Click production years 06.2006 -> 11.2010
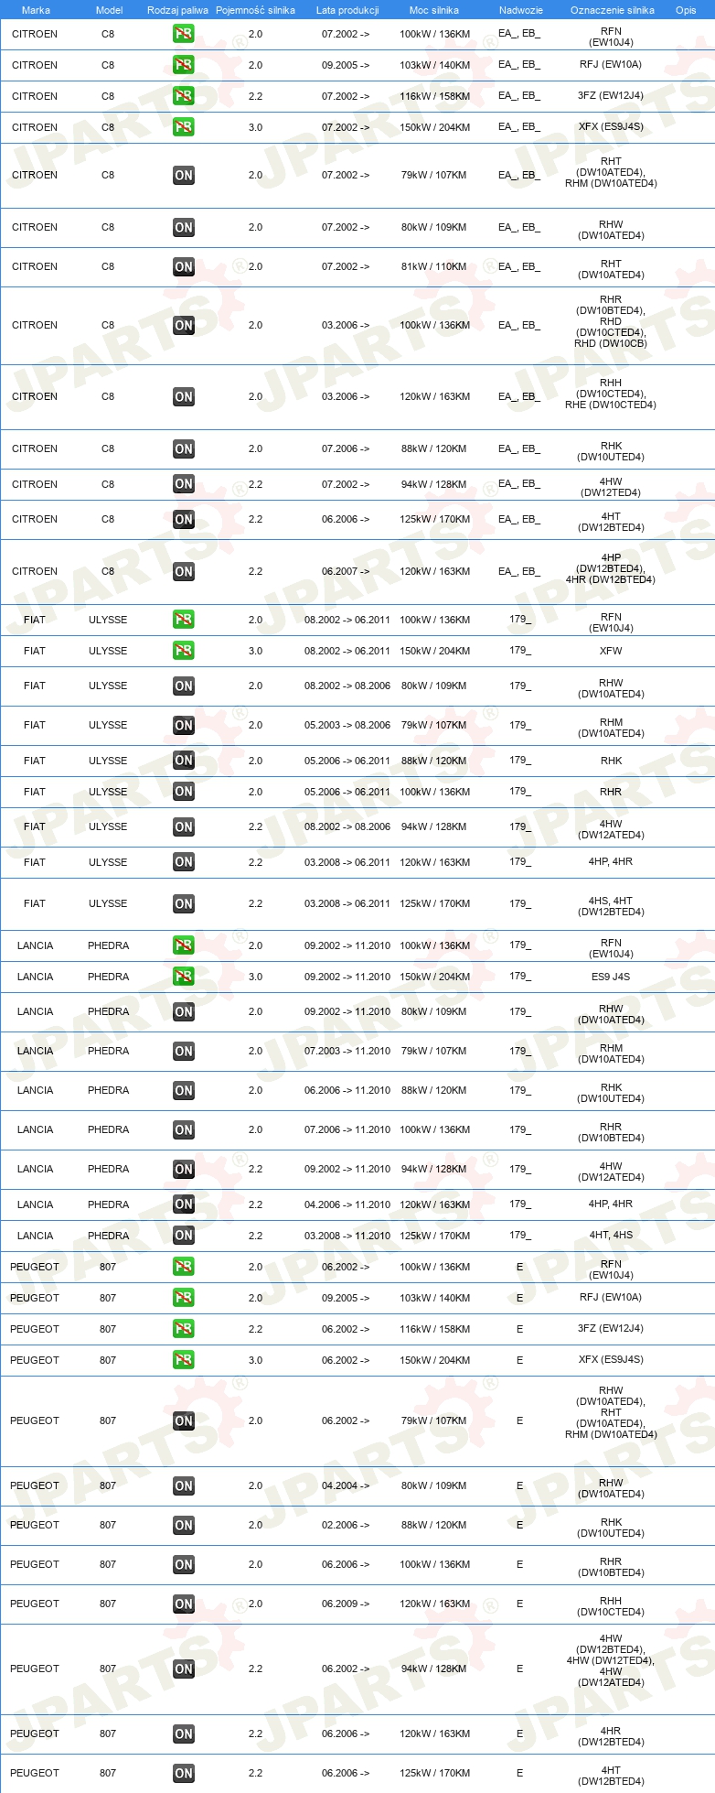The image size is (715, 1793). (347, 1090)
